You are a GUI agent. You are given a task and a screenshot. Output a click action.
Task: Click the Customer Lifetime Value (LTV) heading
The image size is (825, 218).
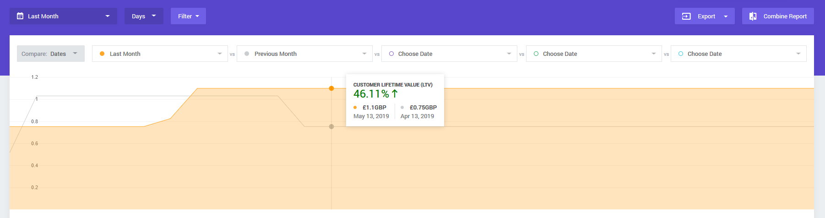click(393, 85)
